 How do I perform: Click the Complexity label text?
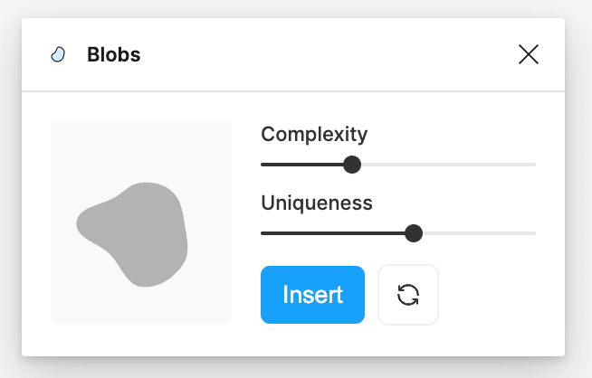pyautogui.click(x=314, y=135)
